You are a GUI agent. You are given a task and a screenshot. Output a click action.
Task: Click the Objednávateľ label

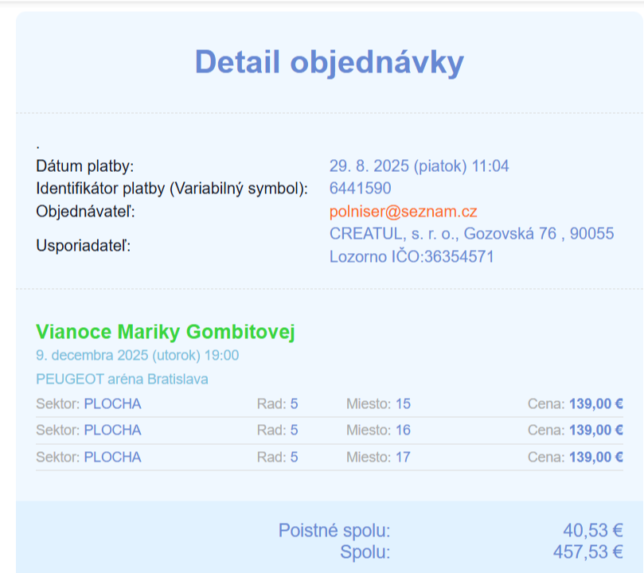(86, 212)
